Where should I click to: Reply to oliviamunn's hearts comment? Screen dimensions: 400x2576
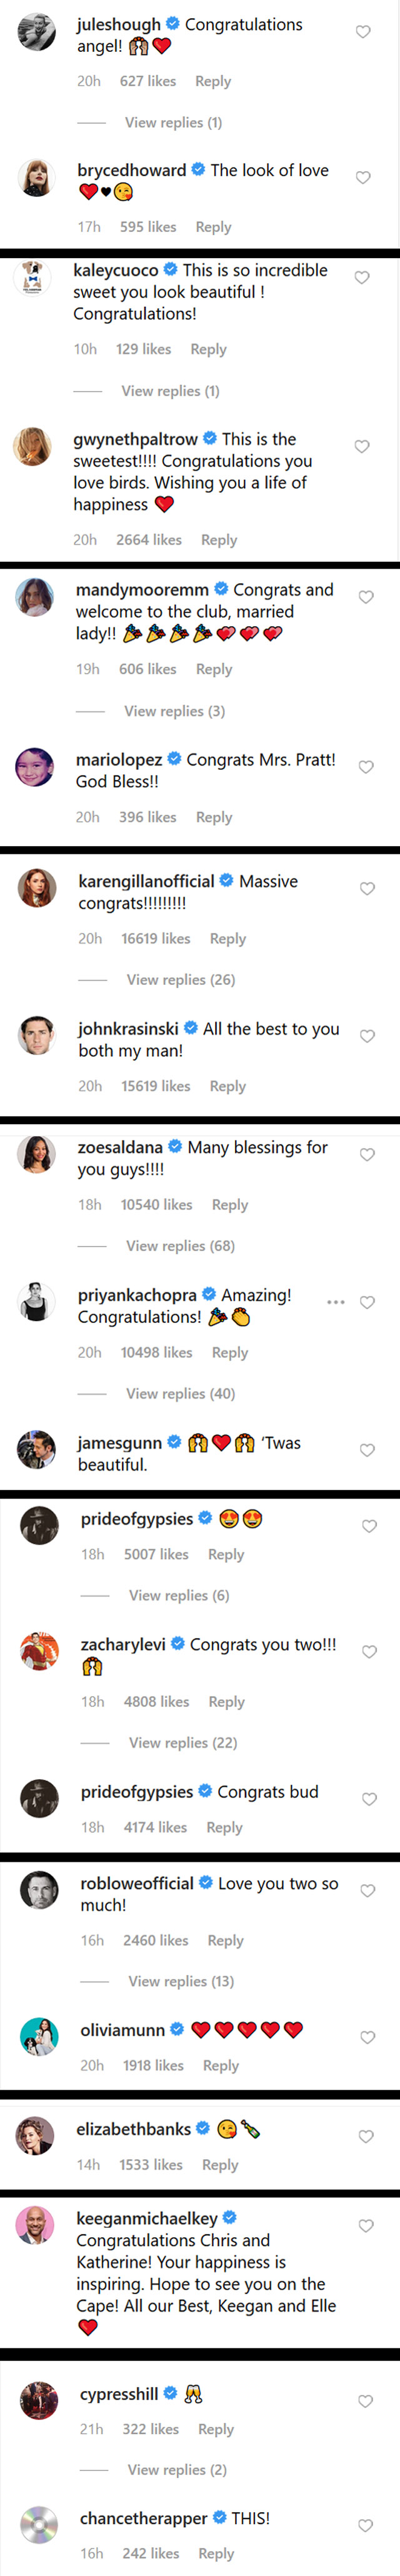coord(220,2066)
